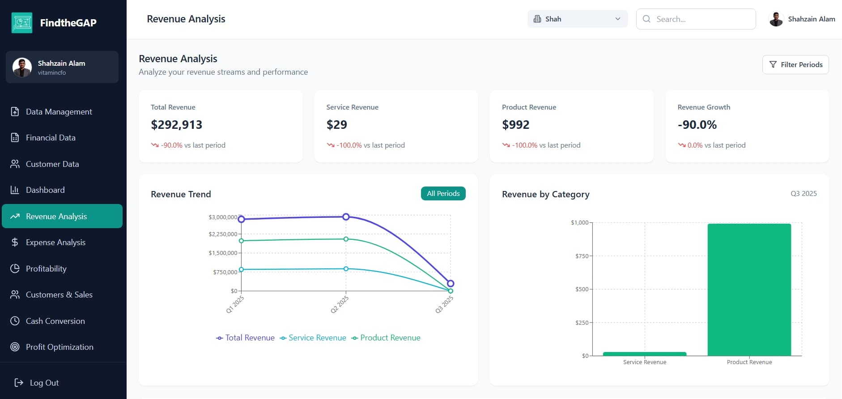Switch to the Dashboard page
Screen dimensions: 842x399
(x=62, y=190)
